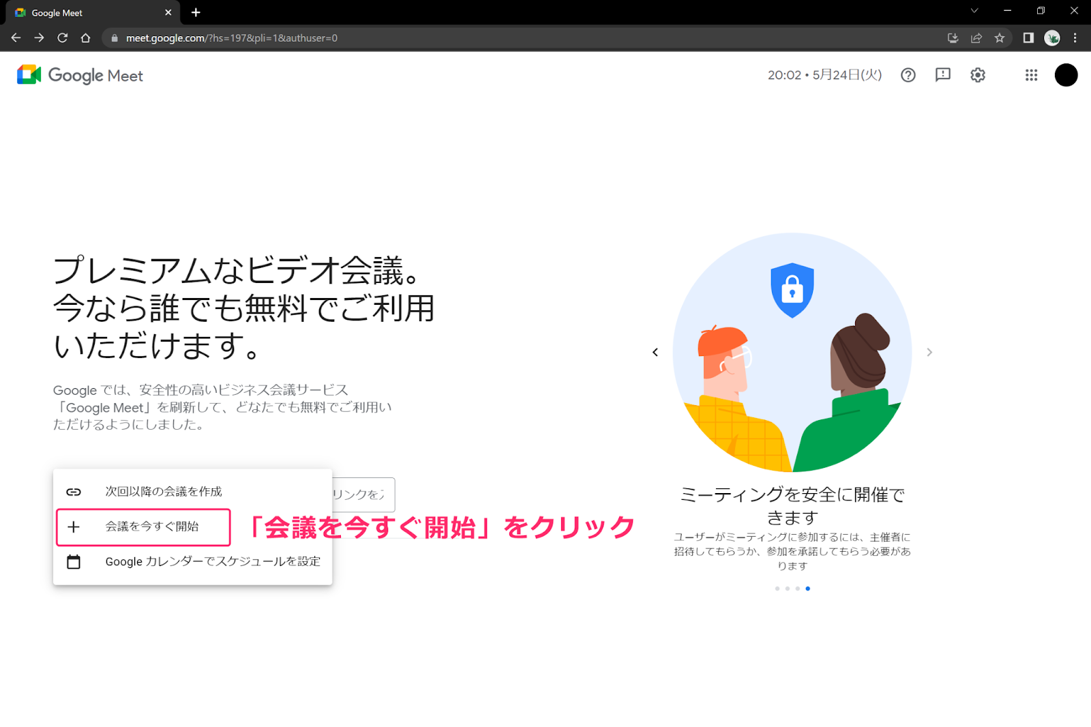Jump to first carousel dot
The width and height of the screenshot is (1091, 727).
point(777,589)
